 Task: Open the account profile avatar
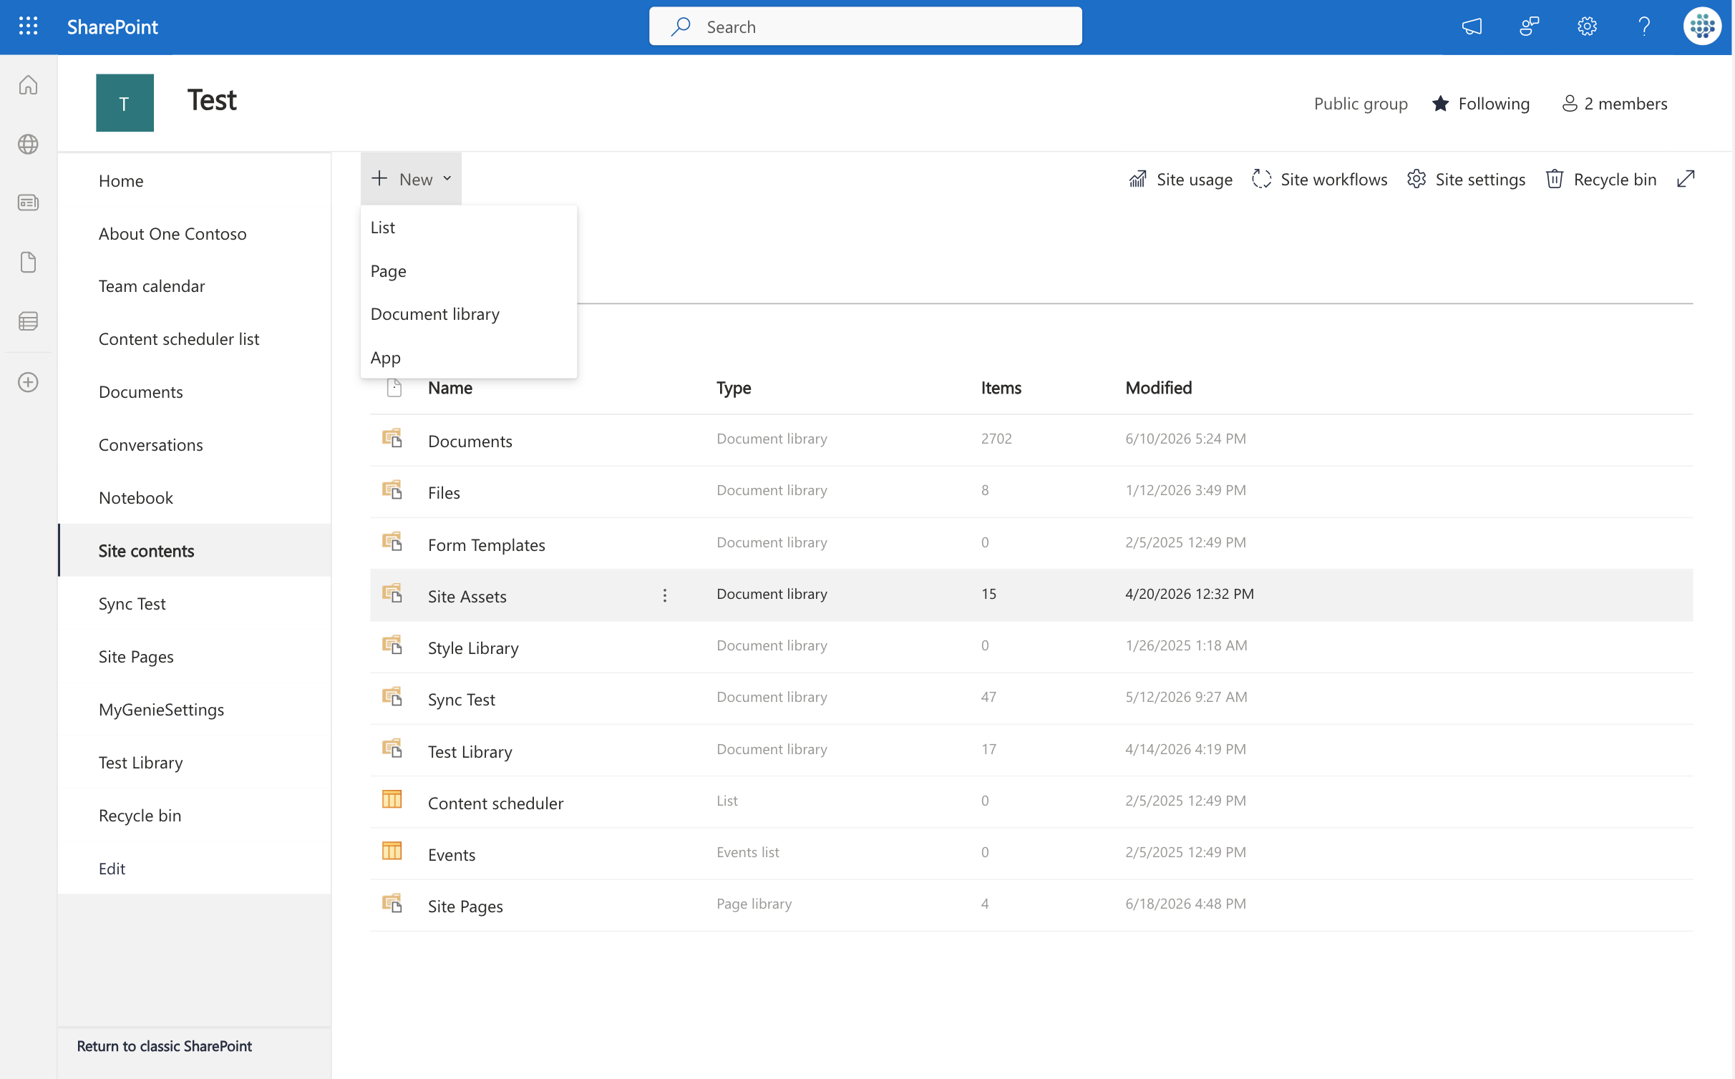click(1701, 26)
